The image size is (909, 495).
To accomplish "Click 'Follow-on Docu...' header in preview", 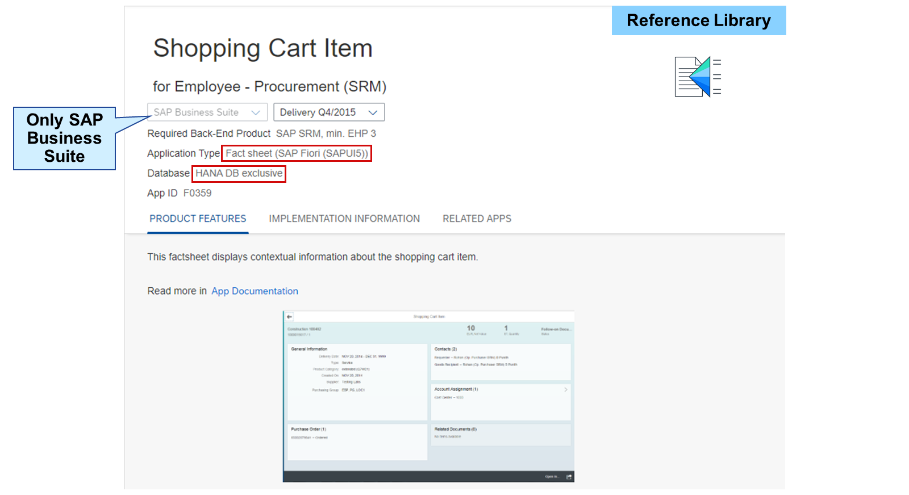I will (x=556, y=329).
